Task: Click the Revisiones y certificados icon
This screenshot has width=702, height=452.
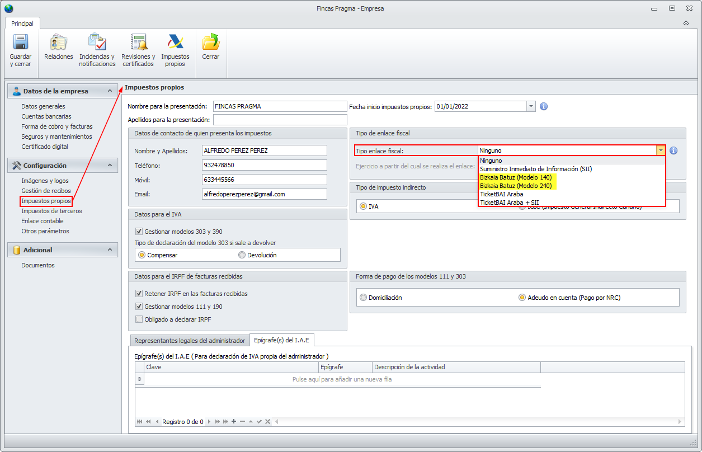Action: pos(138,43)
